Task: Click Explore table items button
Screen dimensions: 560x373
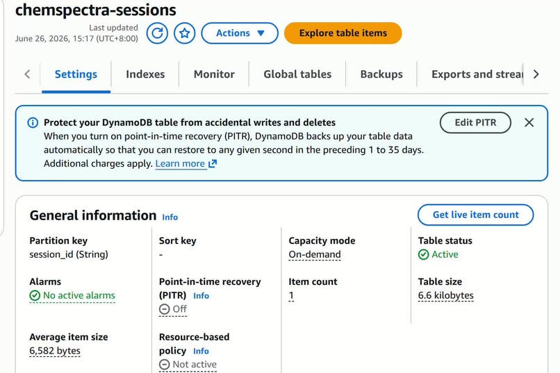Action: [343, 33]
